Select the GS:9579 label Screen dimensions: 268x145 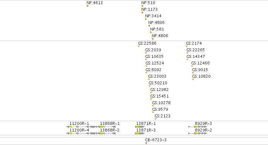[160, 109]
